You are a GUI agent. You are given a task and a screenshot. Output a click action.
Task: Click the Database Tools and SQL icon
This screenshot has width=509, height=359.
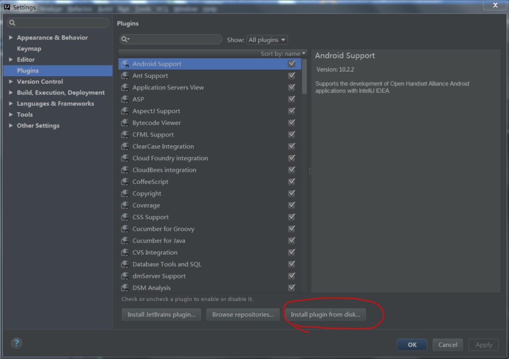click(x=124, y=264)
